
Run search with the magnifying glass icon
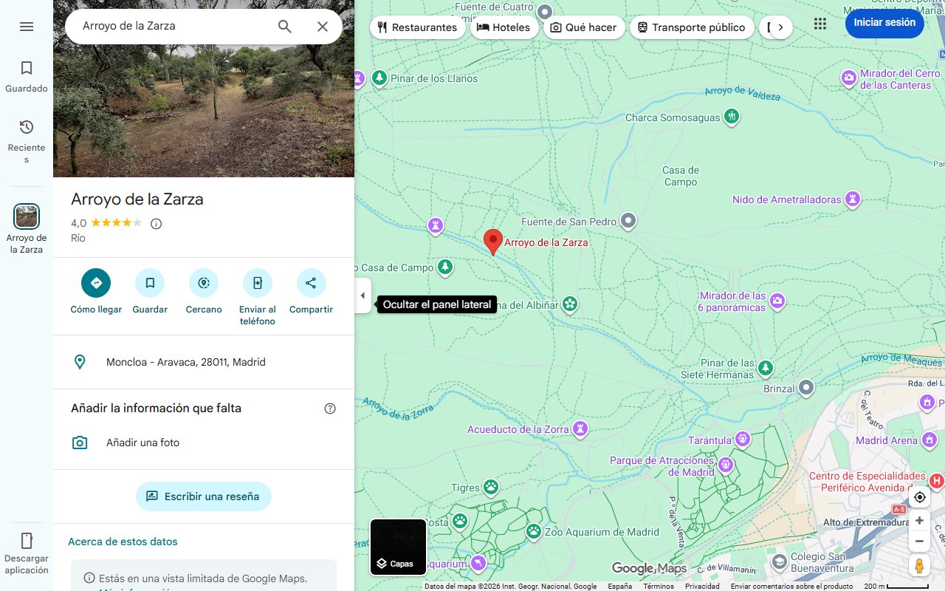[284, 26]
